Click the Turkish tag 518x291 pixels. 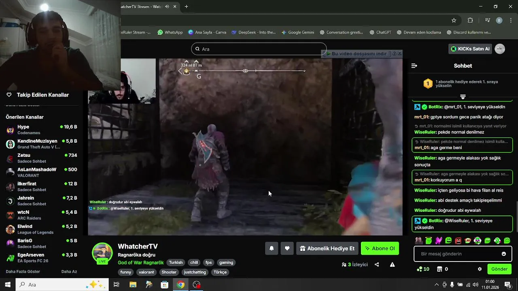[176, 263]
